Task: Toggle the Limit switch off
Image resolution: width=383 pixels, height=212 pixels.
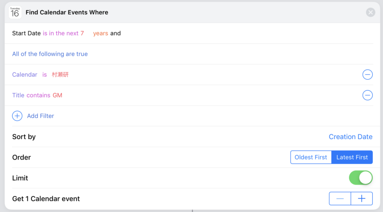Action: [361, 178]
